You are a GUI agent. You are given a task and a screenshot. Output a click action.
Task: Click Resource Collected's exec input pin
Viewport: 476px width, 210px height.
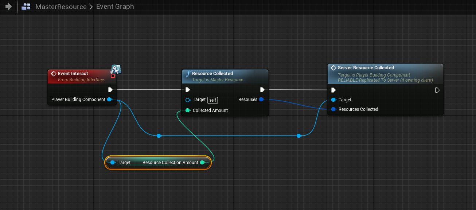(x=188, y=90)
